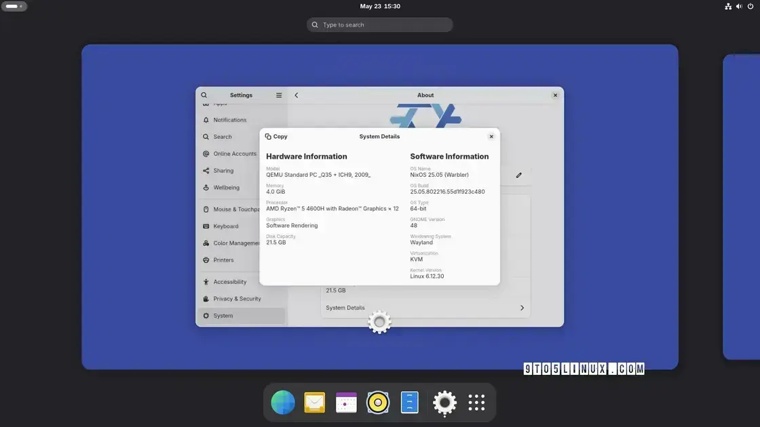Click the OS build number value
This screenshot has width=760, height=427.
click(447, 192)
